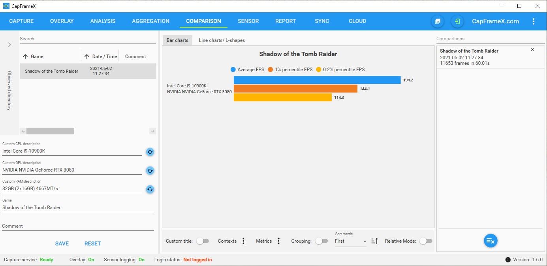The width and height of the screenshot is (547, 266).
Task: Click the Overlay On status
Action: pyautogui.click(x=91, y=260)
